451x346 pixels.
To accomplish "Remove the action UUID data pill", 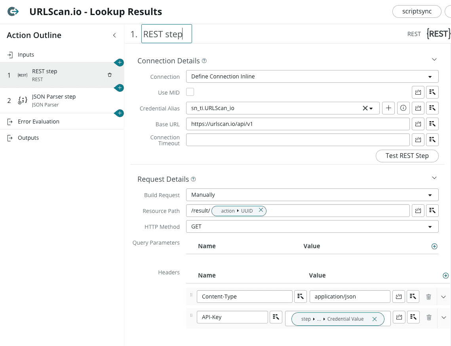I will click(x=261, y=210).
